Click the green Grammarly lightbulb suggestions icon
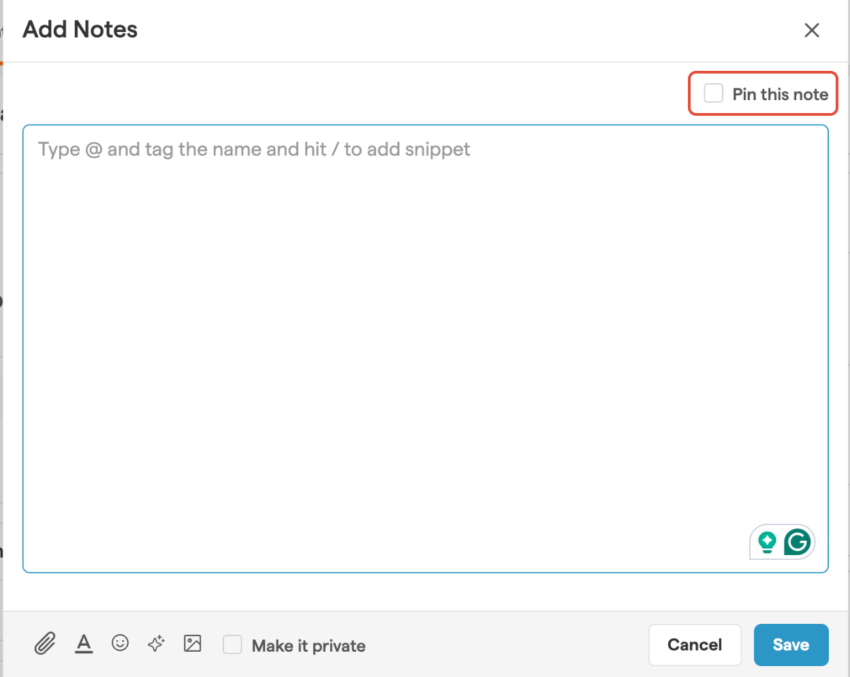The height and width of the screenshot is (677, 850). click(x=767, y=542)
